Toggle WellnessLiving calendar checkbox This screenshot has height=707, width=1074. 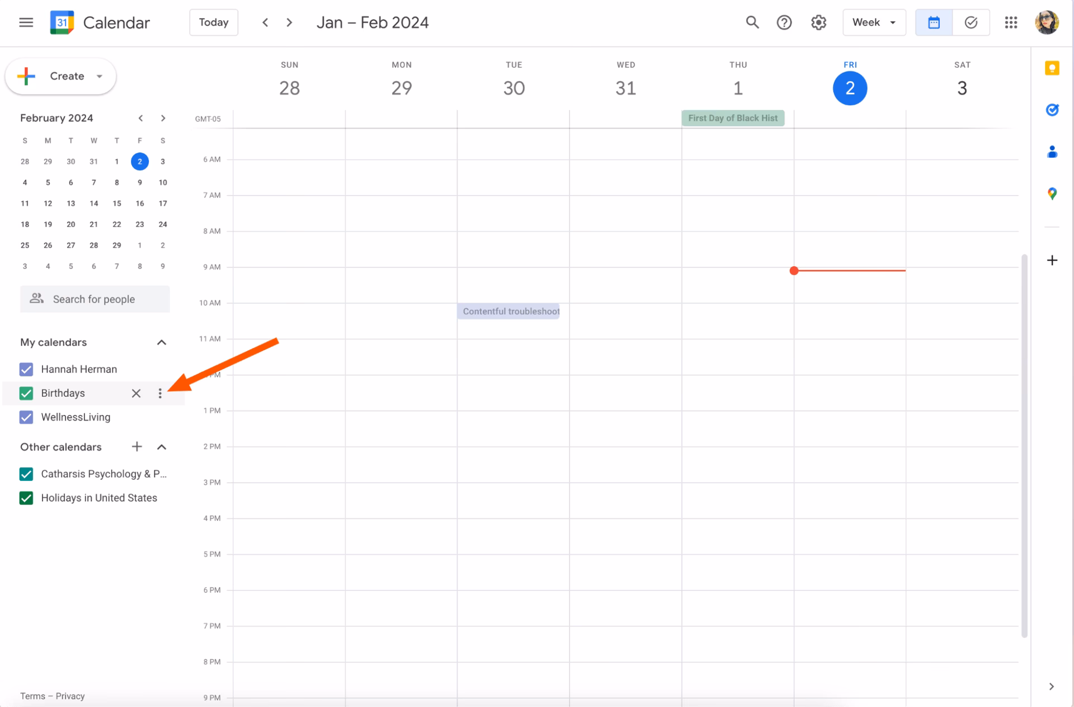26,417
